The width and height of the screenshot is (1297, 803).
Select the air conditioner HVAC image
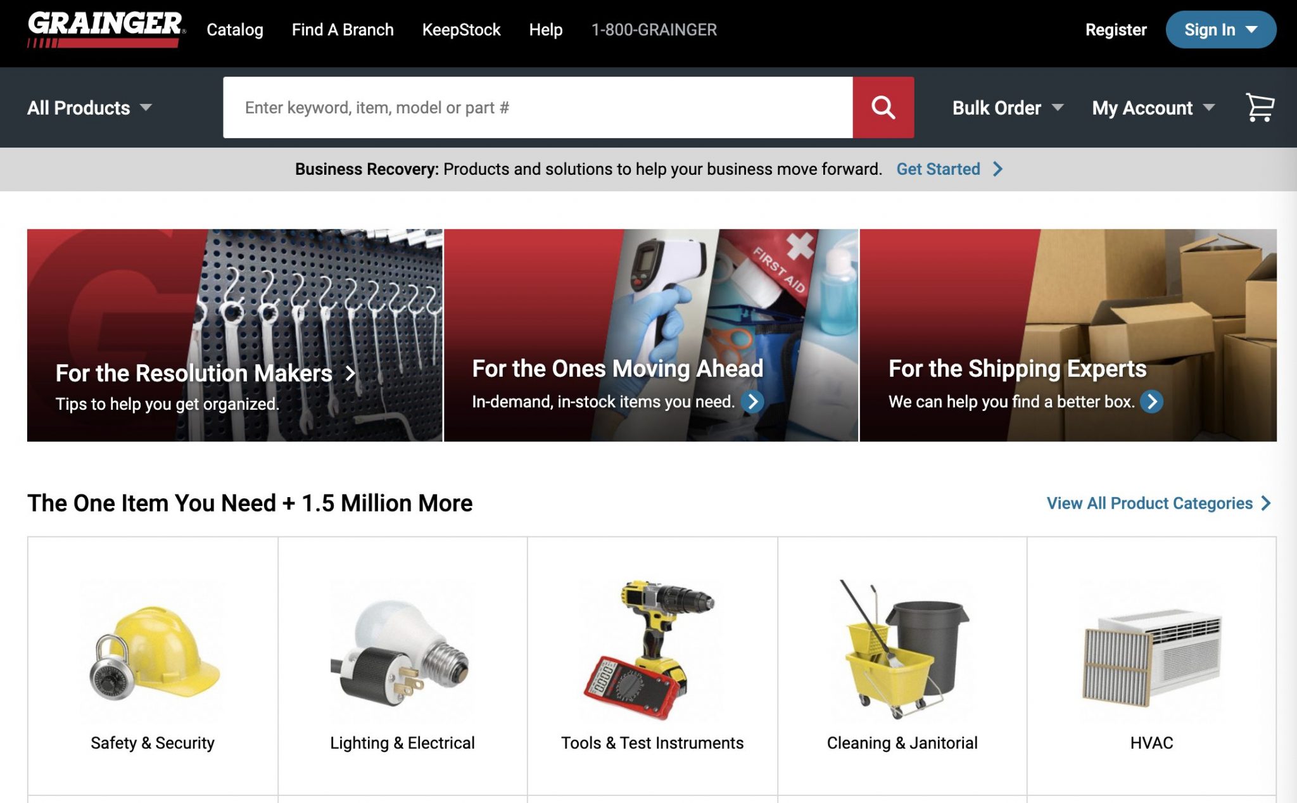pos(1152,658)
